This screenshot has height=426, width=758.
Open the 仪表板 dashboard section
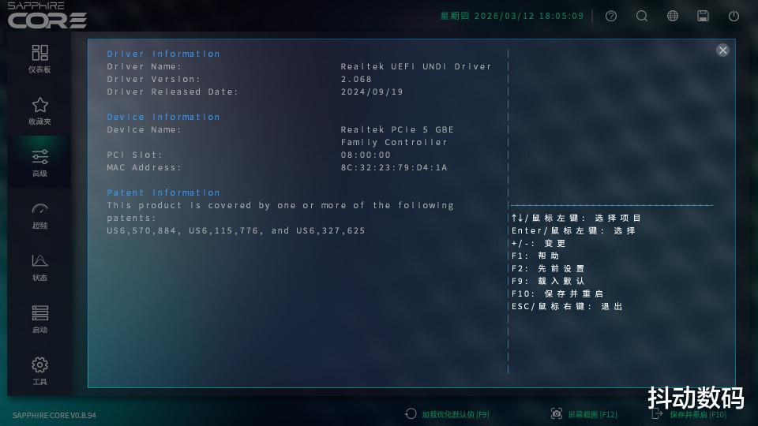tap(39, 59)
